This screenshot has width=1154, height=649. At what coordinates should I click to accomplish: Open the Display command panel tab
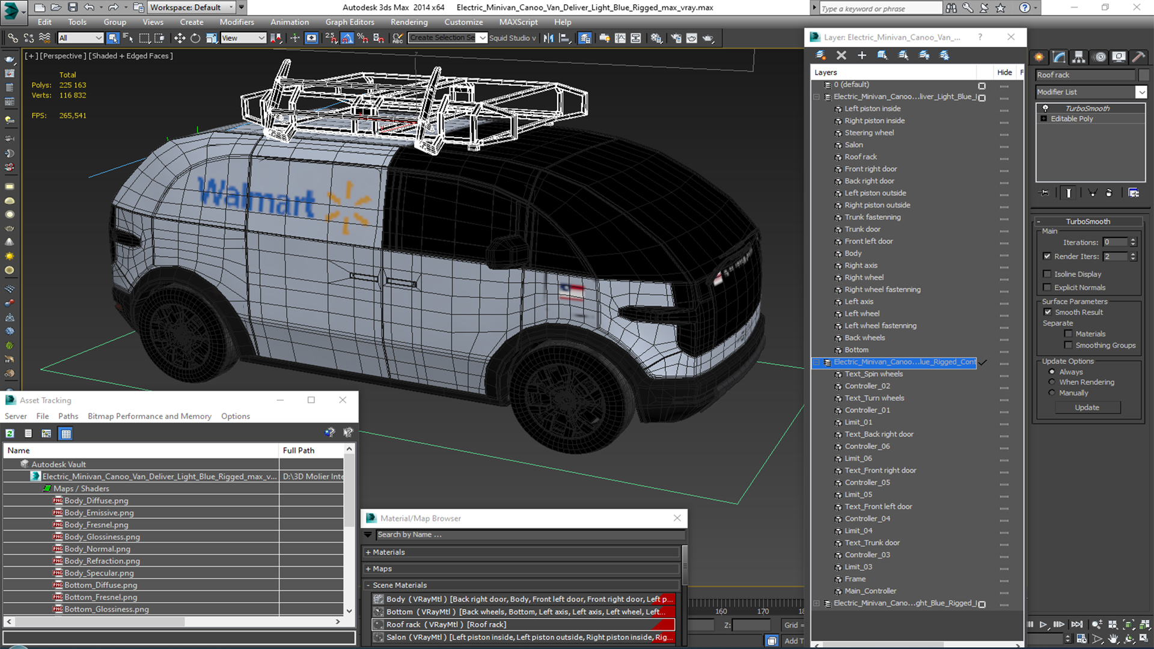pyautogui.click(x=1119, y=57)
